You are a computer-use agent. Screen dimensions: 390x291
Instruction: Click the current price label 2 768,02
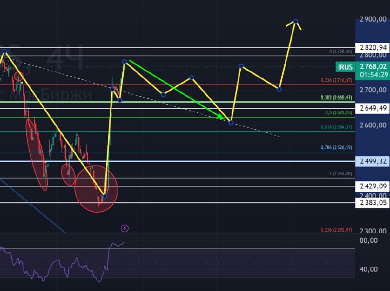(x=373, y=67)
